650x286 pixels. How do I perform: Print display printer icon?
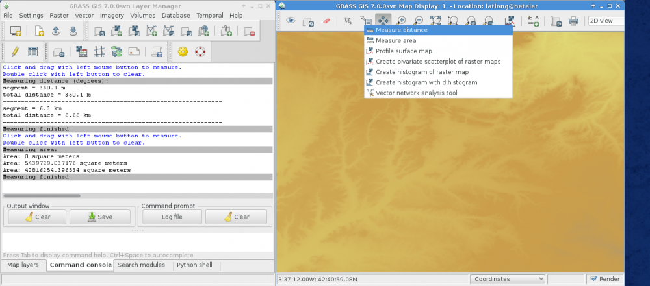573,20
